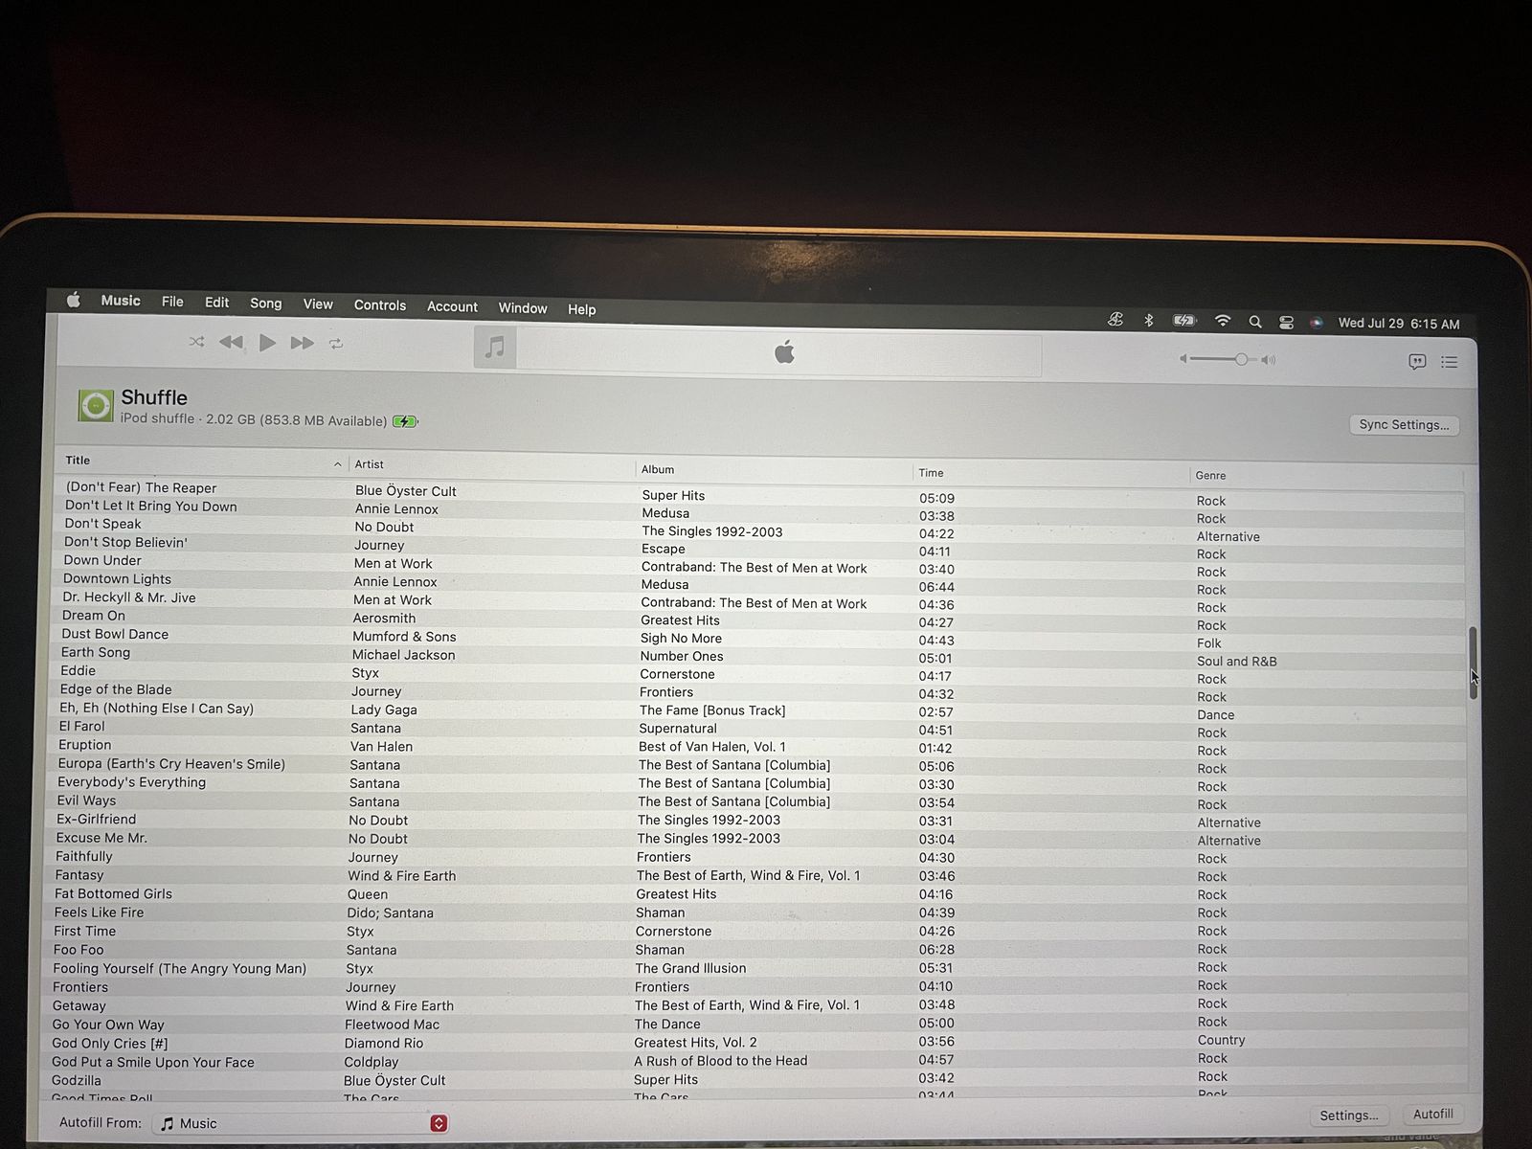This screenshot has width=1532, height=1149.
Task: Open Control Center in the menu bar
Action: 1287,323
